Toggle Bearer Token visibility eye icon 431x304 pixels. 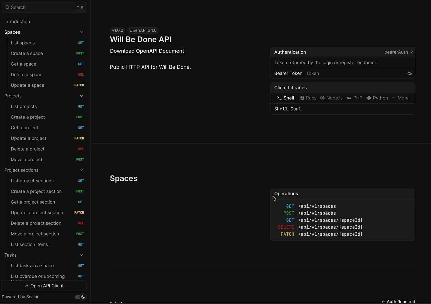[x=409, y=73]
